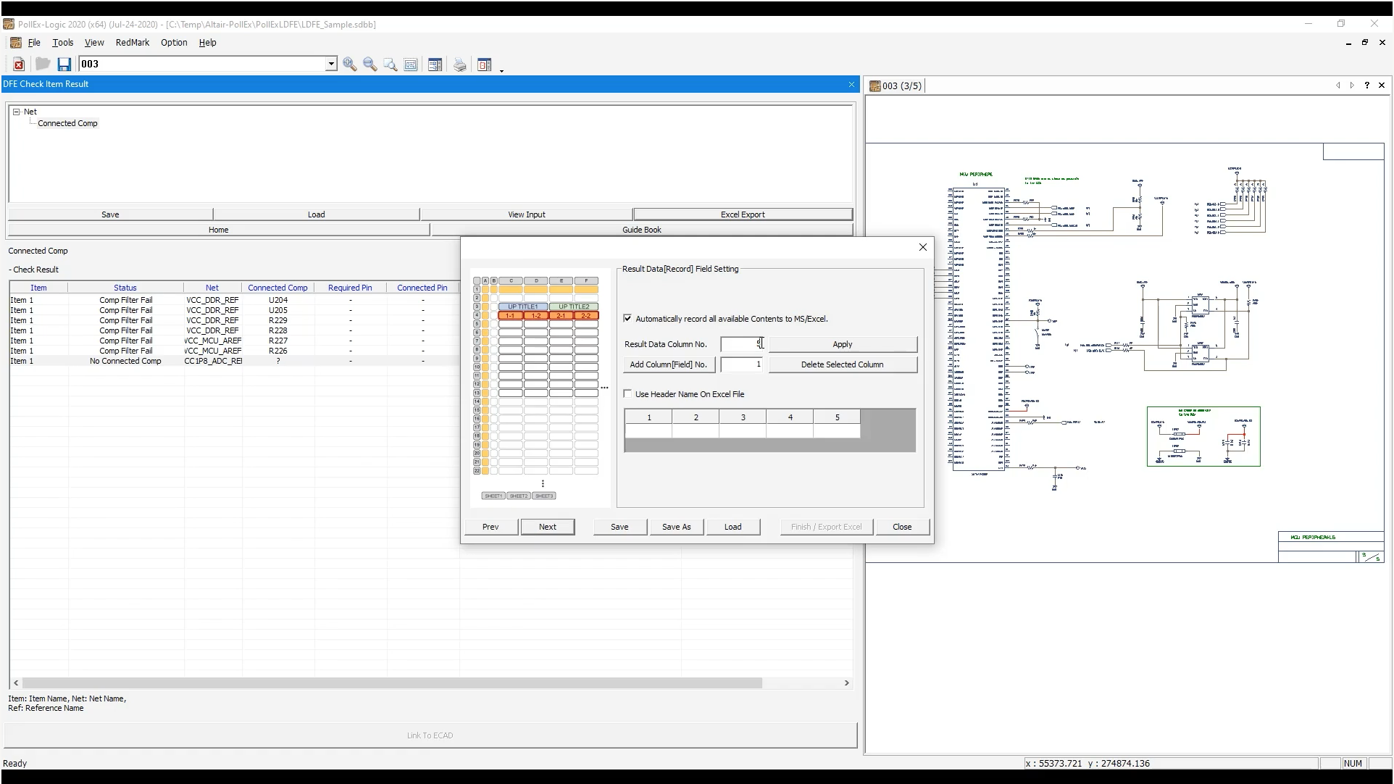Click the zoom out magnifier icon
Screen dimensions: 1394x784
pyautogui.click(x=370, y=64)
